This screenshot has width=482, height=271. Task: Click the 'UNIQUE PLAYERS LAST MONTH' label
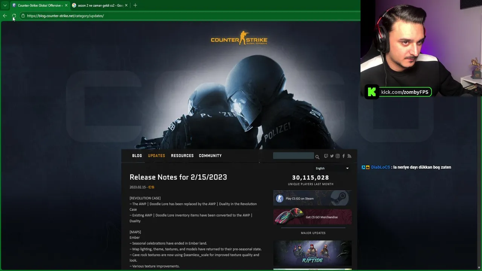311,184
